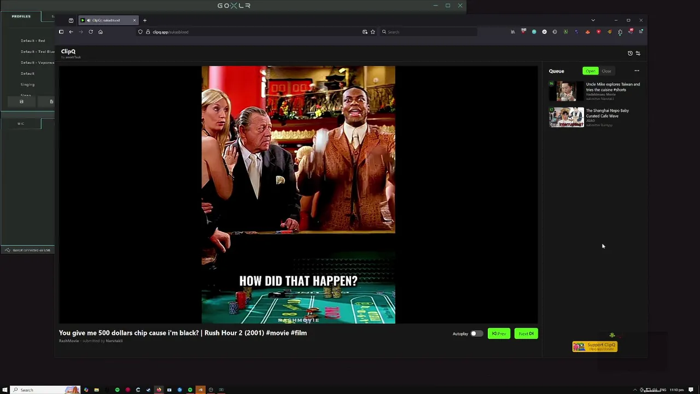This screenshot has height=394, width=700.
Task: Open ClipQ settings sliders icon
Action: click(x=638, y=53)
